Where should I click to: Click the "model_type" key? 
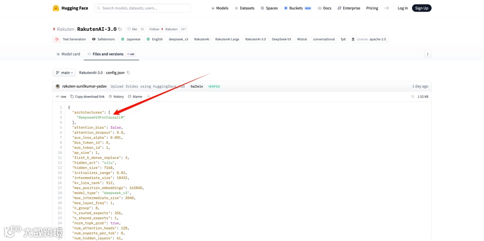click(x=85, y=193)
